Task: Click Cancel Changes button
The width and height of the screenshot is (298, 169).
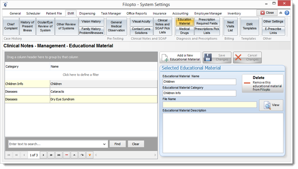Action: click(247, 57)
